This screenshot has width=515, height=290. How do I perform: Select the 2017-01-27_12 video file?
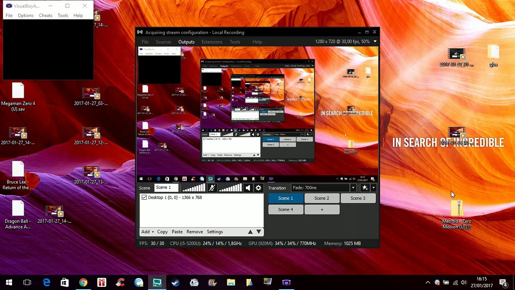point(91,136)
